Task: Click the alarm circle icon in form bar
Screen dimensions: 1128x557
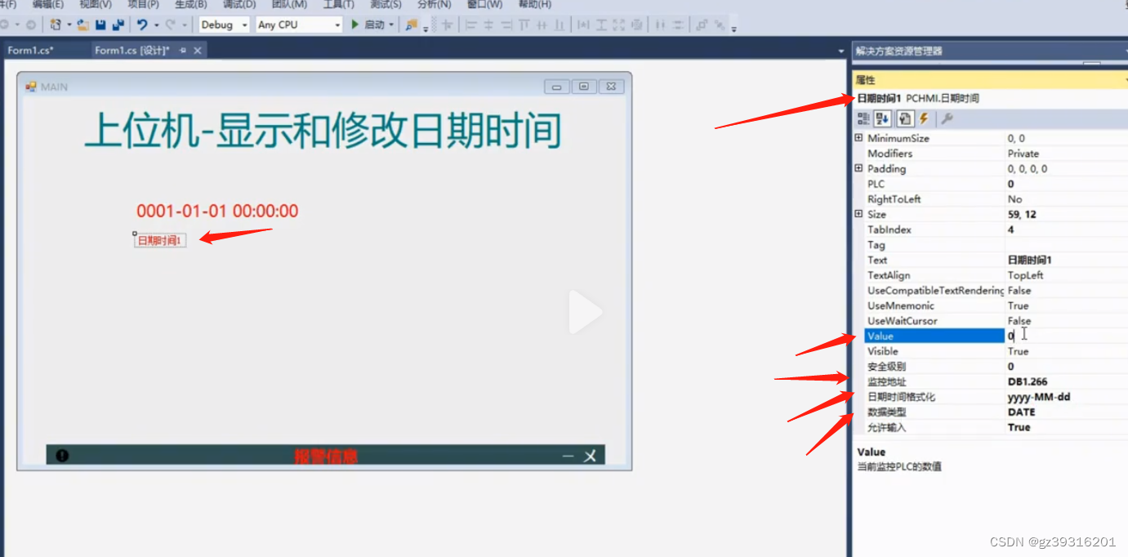Action: tap(63, 456)
